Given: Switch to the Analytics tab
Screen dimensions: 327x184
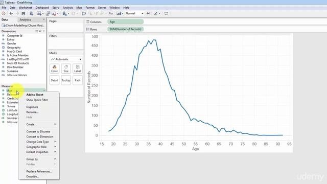Looking at the screenshot, I should (25, 19).
